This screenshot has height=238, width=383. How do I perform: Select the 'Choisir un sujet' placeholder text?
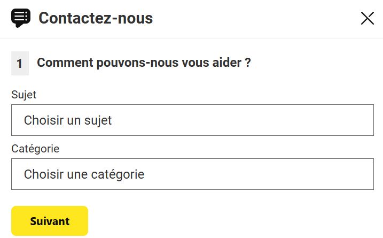(68, 120)
